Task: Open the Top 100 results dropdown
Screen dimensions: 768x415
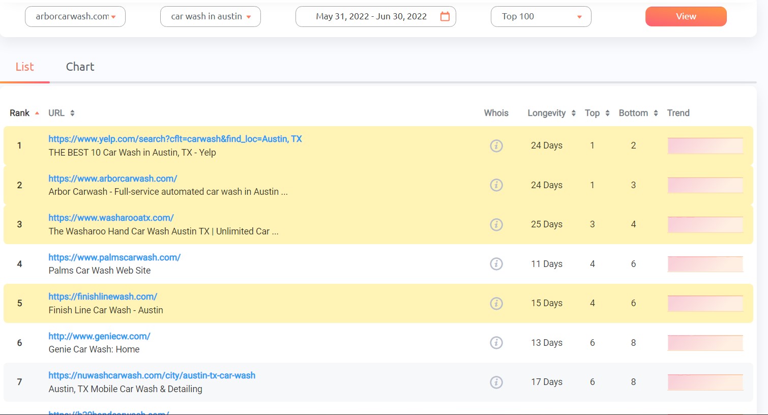Action: (541, 16)
